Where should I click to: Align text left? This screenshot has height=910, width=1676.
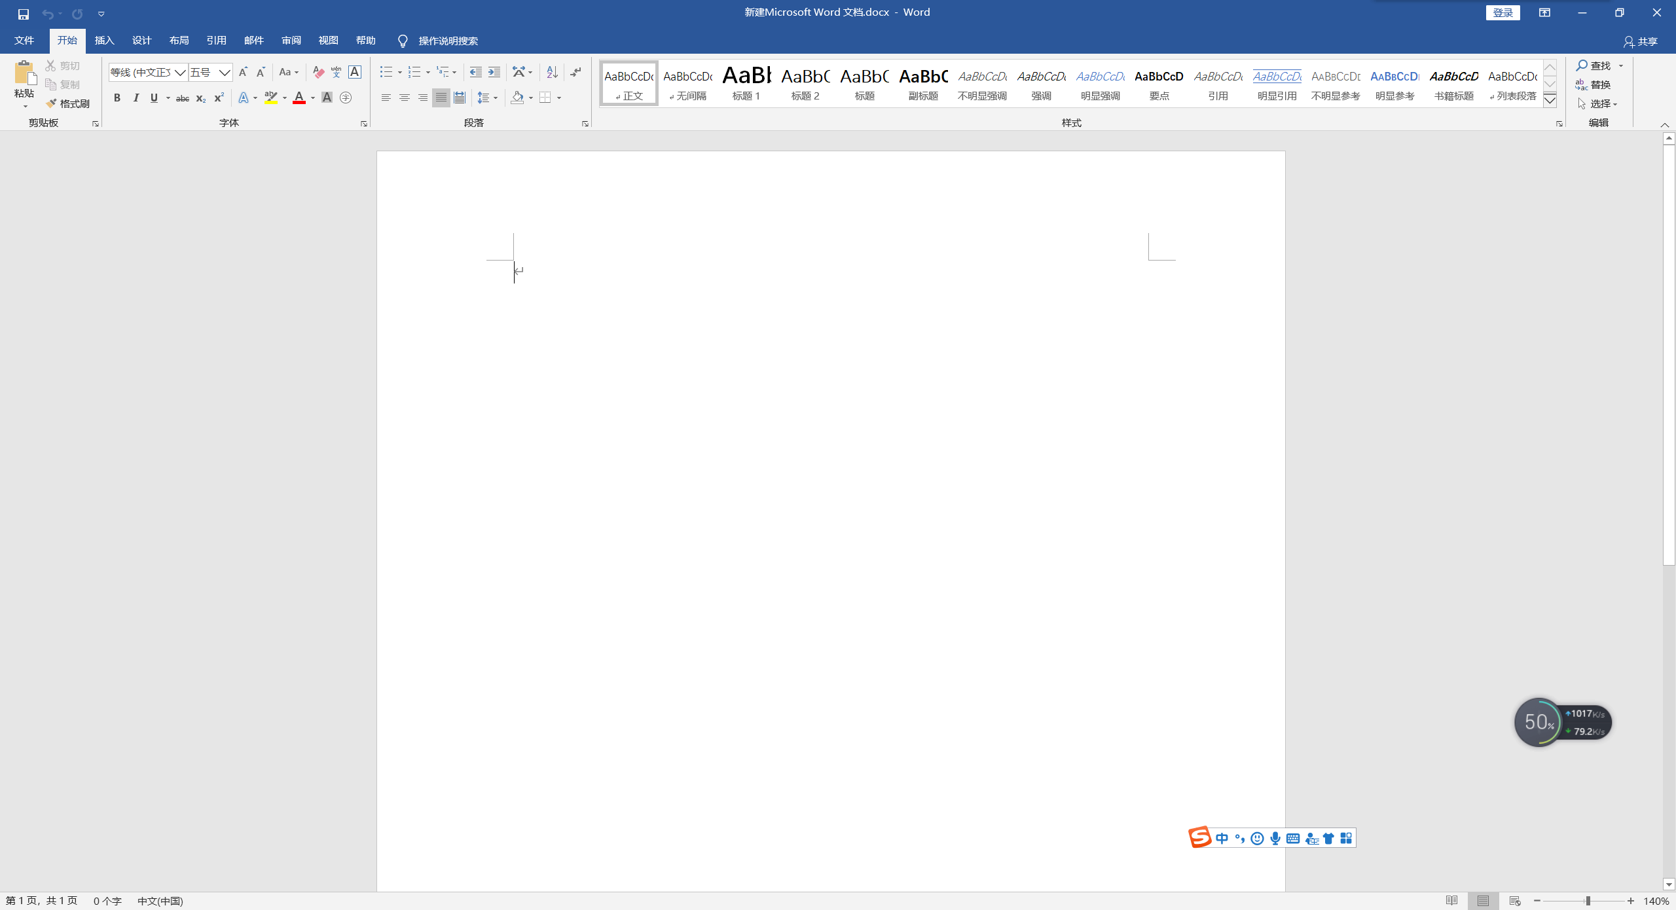[386, 98]
